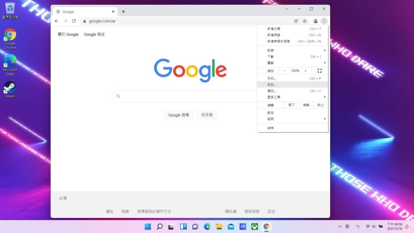Reload the Google page

(74, 21)
